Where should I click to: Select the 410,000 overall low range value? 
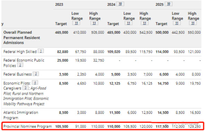(x=80, y=32)
